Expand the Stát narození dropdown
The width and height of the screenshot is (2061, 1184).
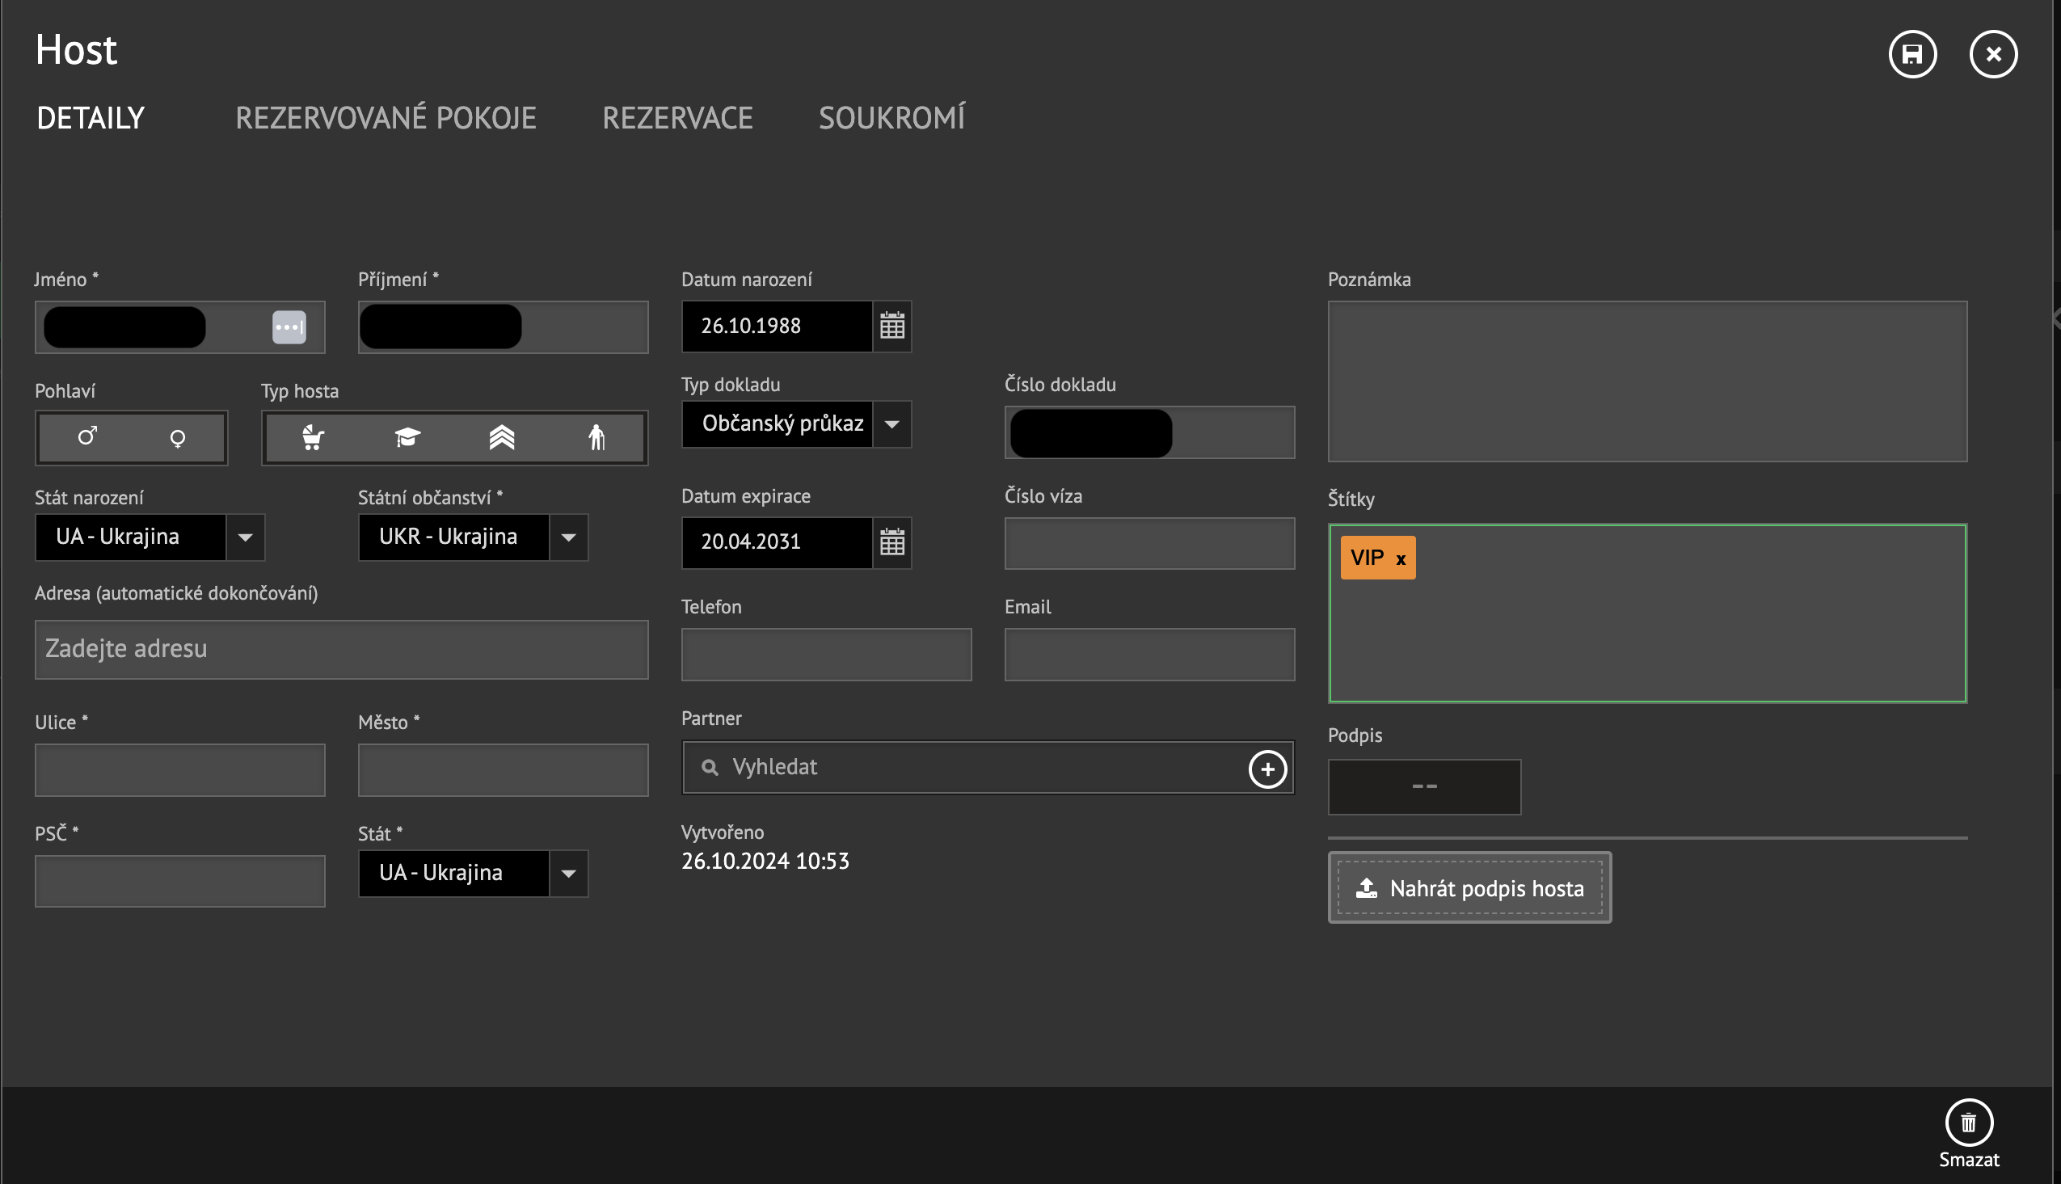pos(245,537)
